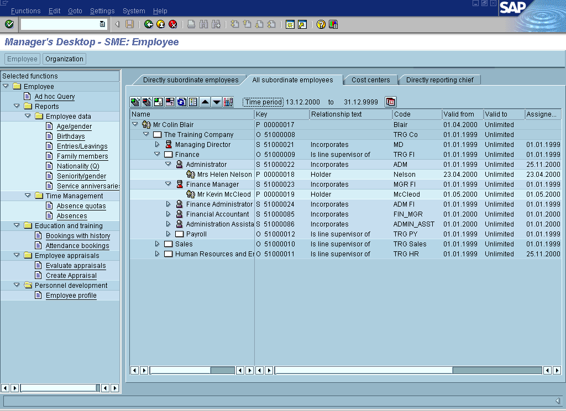Collapse the Time Management folder
This screenshot has height=411, width=566.
tap(28, 195)
